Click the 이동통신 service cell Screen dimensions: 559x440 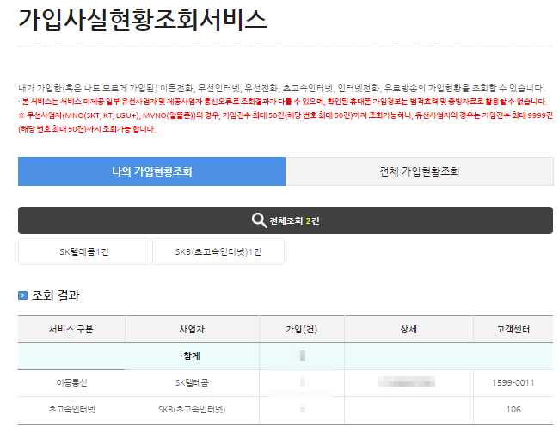(71, 383)
